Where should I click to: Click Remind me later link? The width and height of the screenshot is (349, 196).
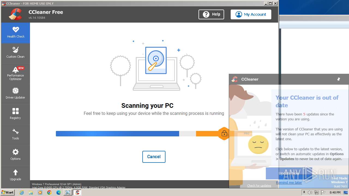click(289, 183)
